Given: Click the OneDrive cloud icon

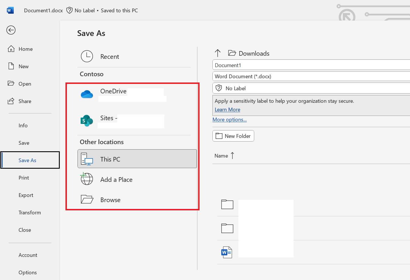Looking at the screenshot, I should click(x=87, y=94).
